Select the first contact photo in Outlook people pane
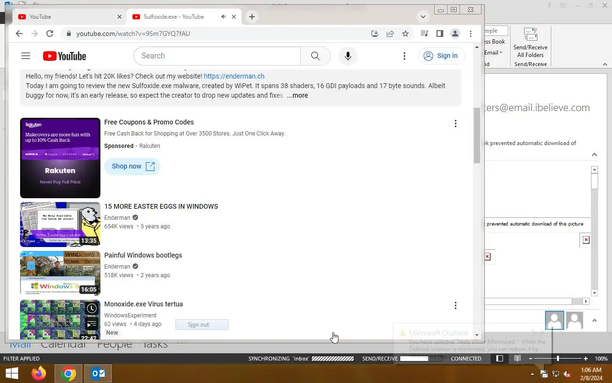This screenshot has height=383, width=612. (x=555, y=320)
